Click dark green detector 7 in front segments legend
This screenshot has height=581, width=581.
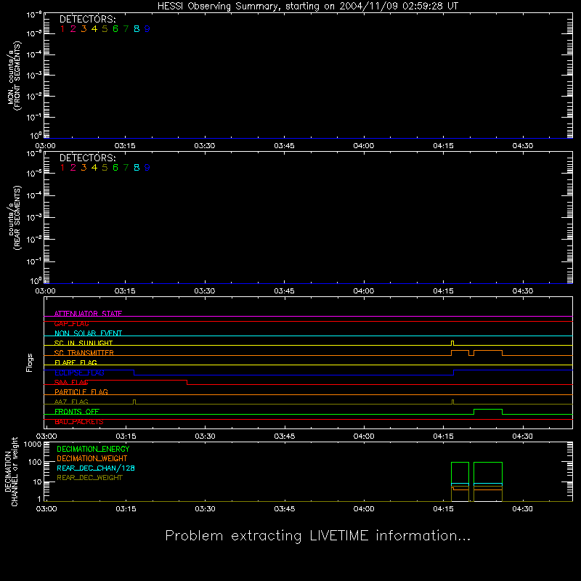pos(126,29)
